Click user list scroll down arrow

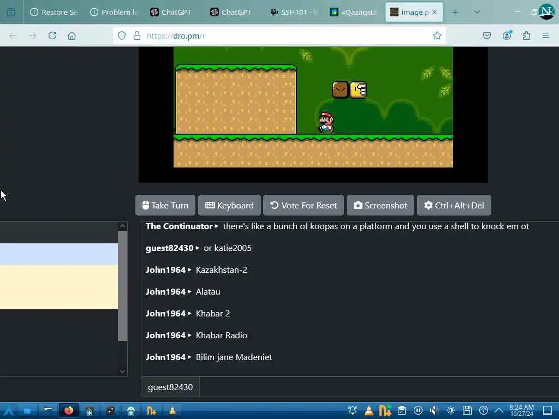click(x=123, y=371)
